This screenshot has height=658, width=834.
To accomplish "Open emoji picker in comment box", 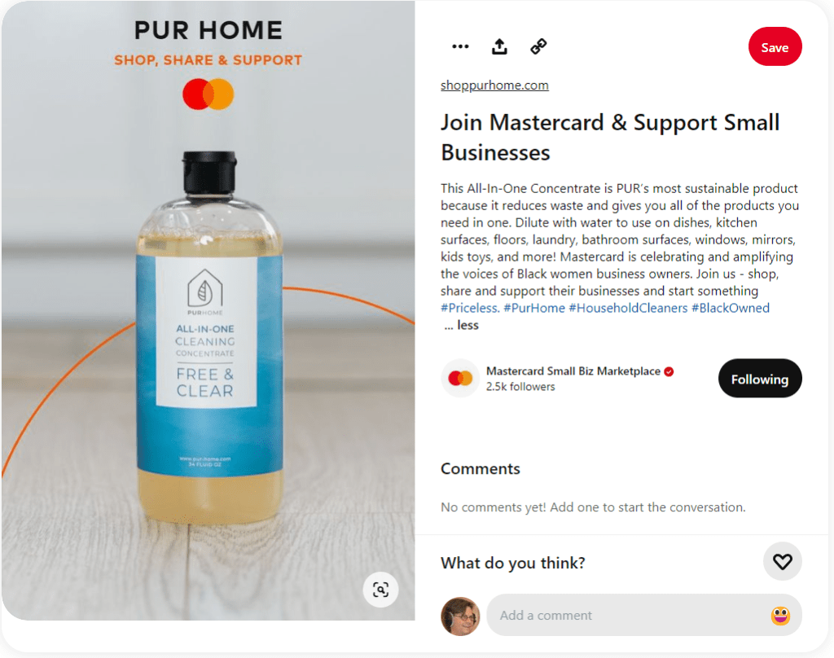I will pos(779,616).
